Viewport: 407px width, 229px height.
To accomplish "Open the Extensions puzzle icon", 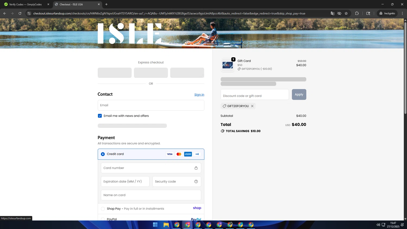I will (357, 13).
